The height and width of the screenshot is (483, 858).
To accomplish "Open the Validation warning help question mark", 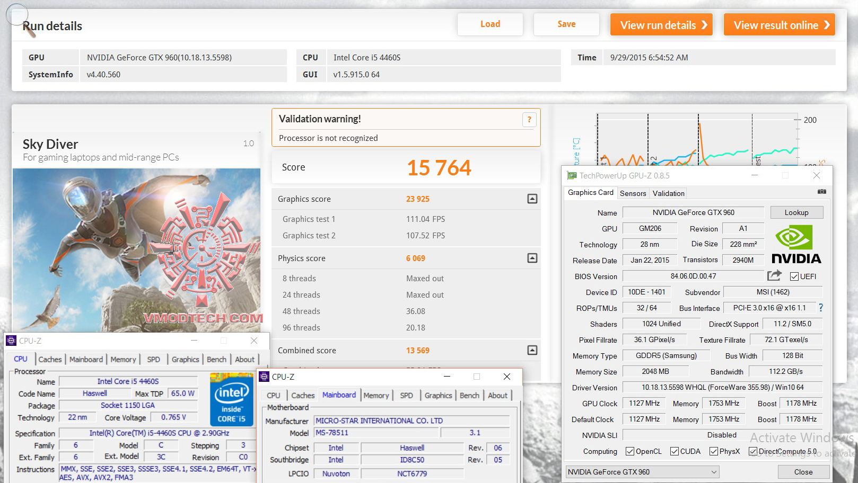I will click(x=529, y=120).
